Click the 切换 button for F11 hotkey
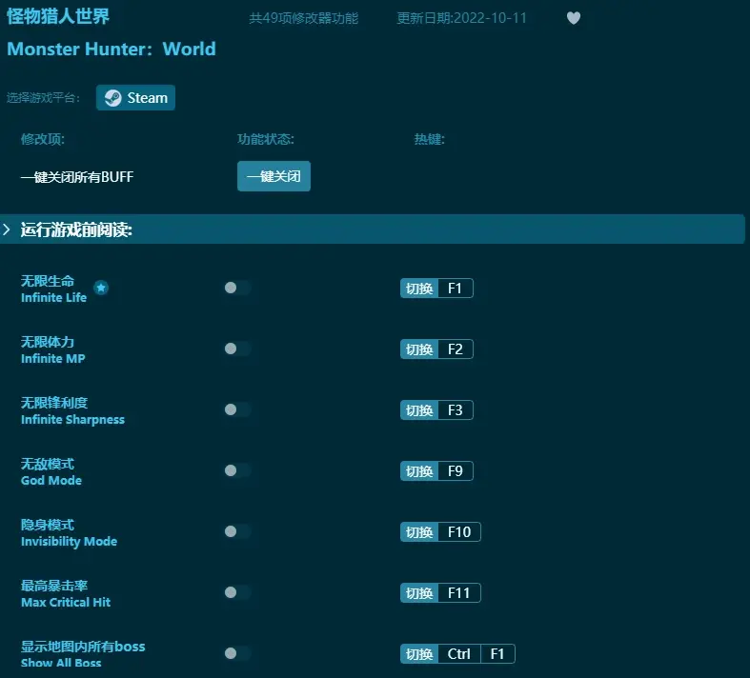 pyautogui.click(x=419, y=593)
